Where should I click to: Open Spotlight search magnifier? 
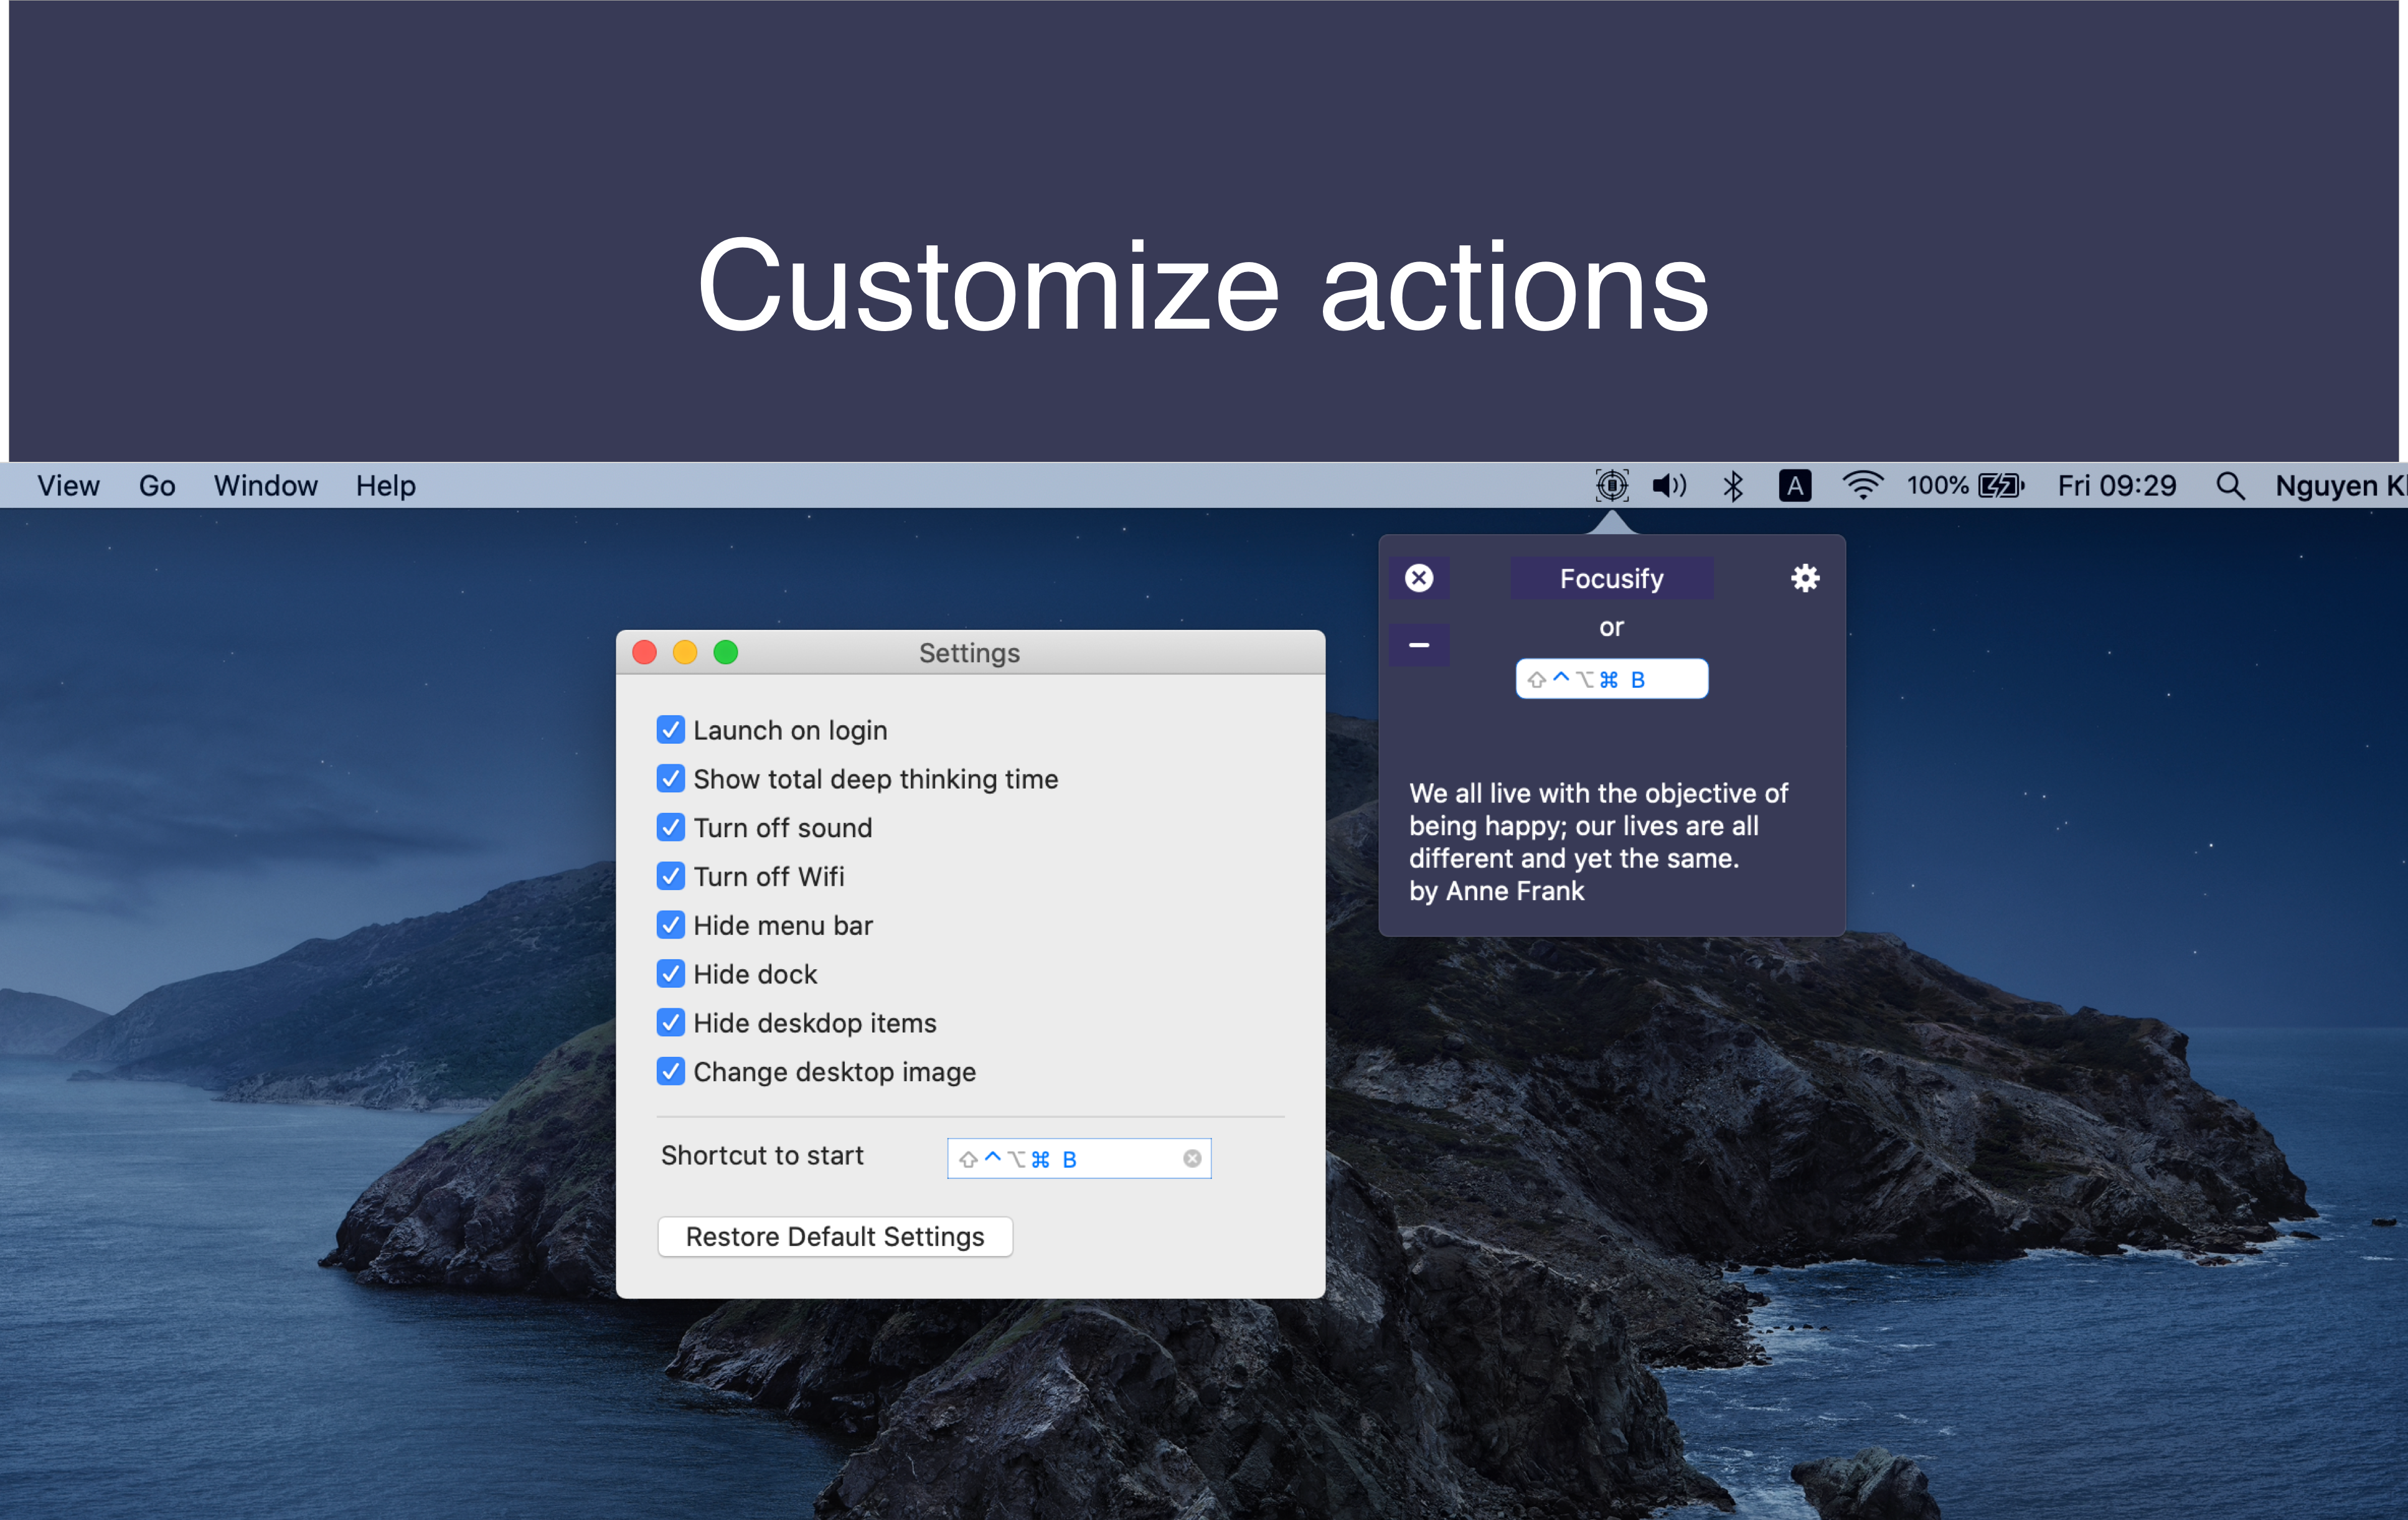pyautogui.click(x=2229, y=486)
